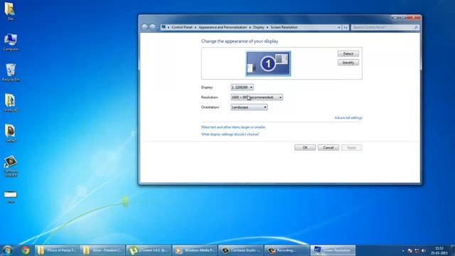Switch to Akon Freedom folder taskbar item
This screenshot has width=455, height=256.
[x=102, y=250]
